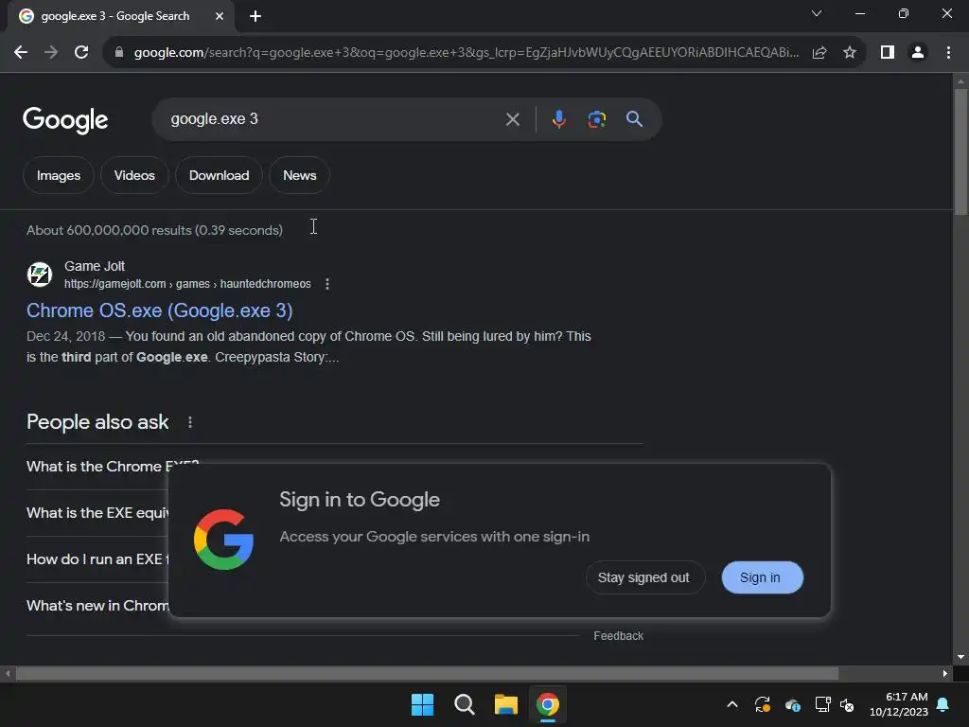
Task: Show hidden system tray icons
Action: pos(732,704)
